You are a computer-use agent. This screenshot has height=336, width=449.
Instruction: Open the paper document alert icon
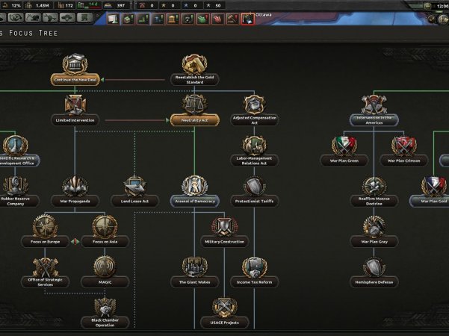[113, 19]
